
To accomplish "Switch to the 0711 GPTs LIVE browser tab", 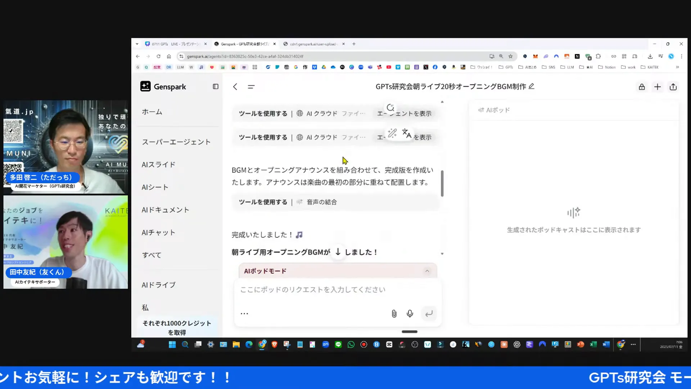I will tap(176, 44).
